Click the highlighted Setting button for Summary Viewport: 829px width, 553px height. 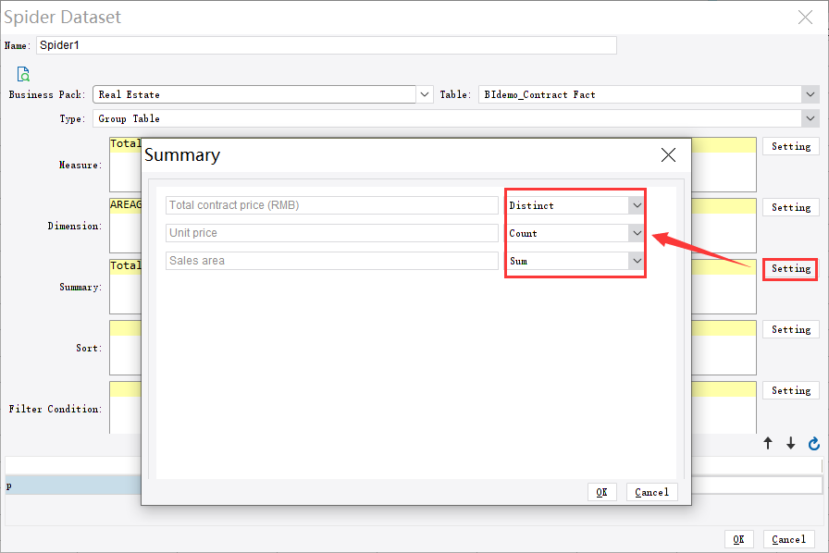[x=791, y=268]
